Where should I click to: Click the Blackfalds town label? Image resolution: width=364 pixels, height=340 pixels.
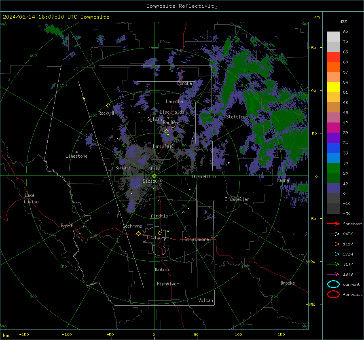tap(172, 112)
